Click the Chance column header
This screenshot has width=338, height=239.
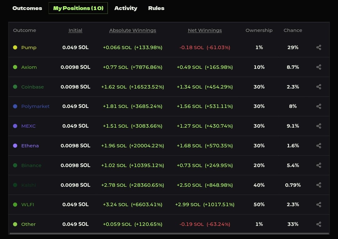293,30
